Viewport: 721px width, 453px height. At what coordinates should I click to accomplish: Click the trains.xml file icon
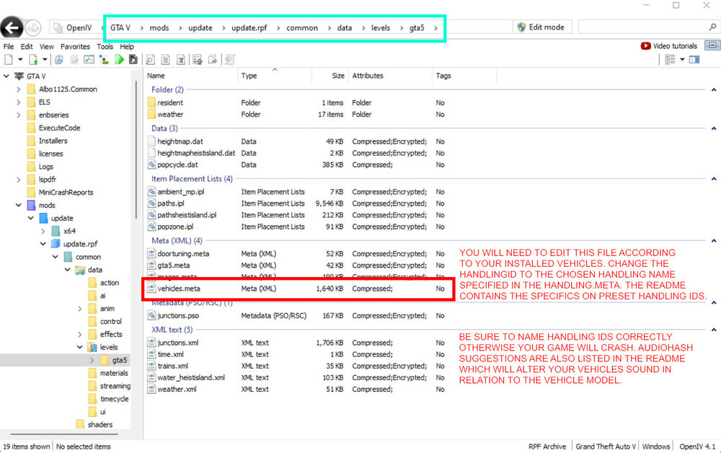click(151, 366)
